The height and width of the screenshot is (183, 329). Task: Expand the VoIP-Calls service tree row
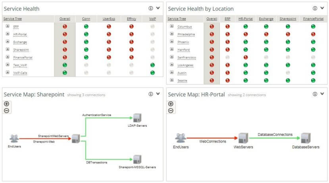[8, 72]
